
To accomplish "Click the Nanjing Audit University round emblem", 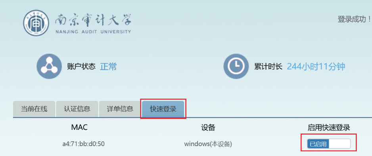I will pyautogui.click(x=36, y=23).
